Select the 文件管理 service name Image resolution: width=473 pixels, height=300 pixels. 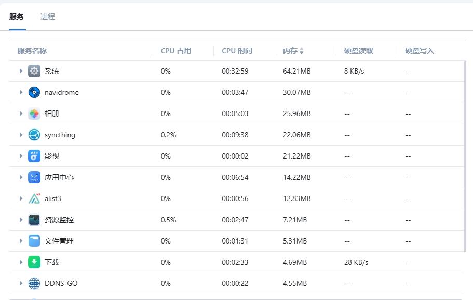[x=59, y=241]
